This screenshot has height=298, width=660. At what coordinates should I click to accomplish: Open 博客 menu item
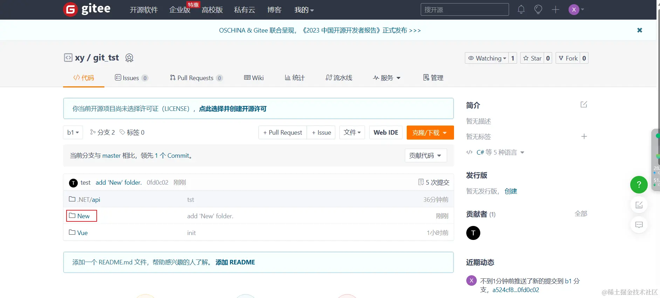point(274,10)
